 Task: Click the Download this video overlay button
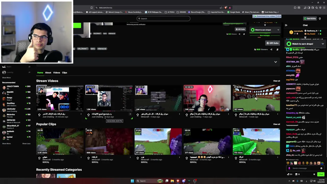coord(265,16)
